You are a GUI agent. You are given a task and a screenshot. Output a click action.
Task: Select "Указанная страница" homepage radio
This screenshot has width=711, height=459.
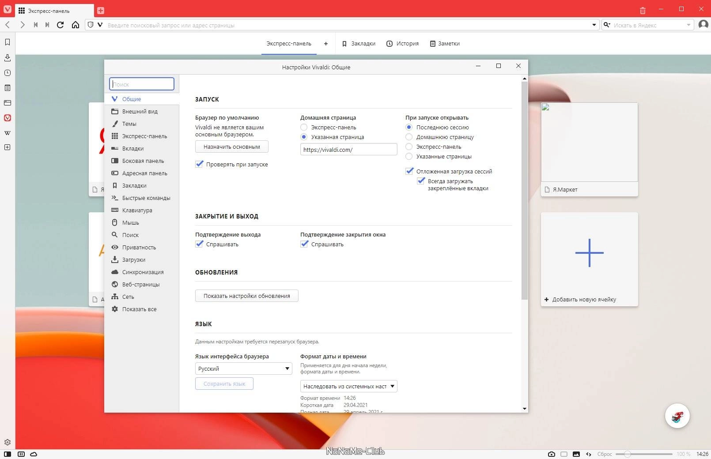[x=304, y=137]
